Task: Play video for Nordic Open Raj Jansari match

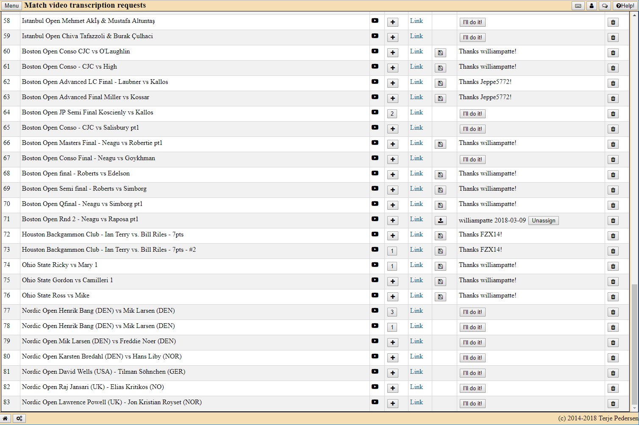Action: (375, 387)
